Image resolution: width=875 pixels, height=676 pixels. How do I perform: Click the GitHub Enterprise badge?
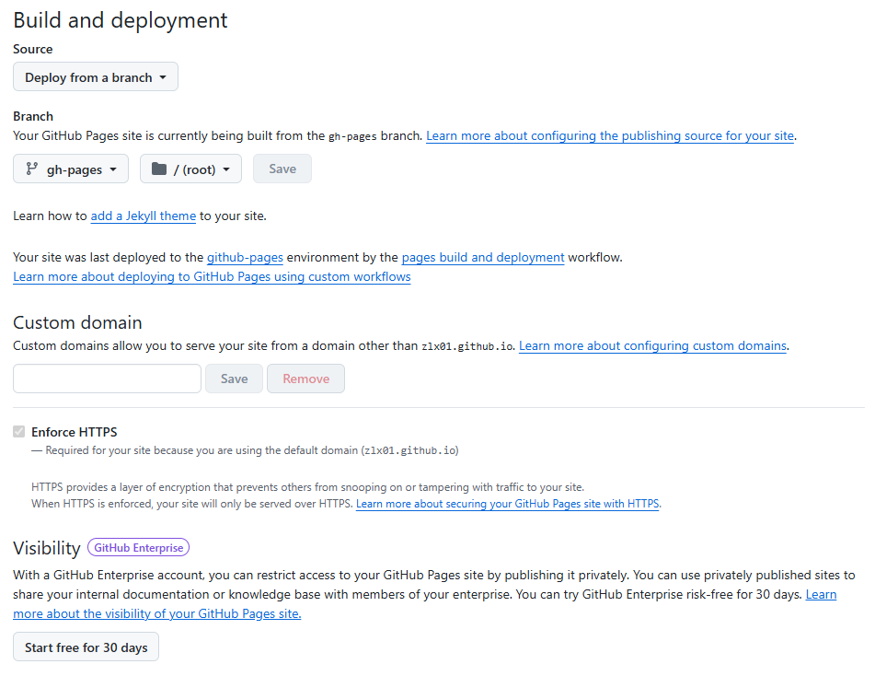coord(138,547)
